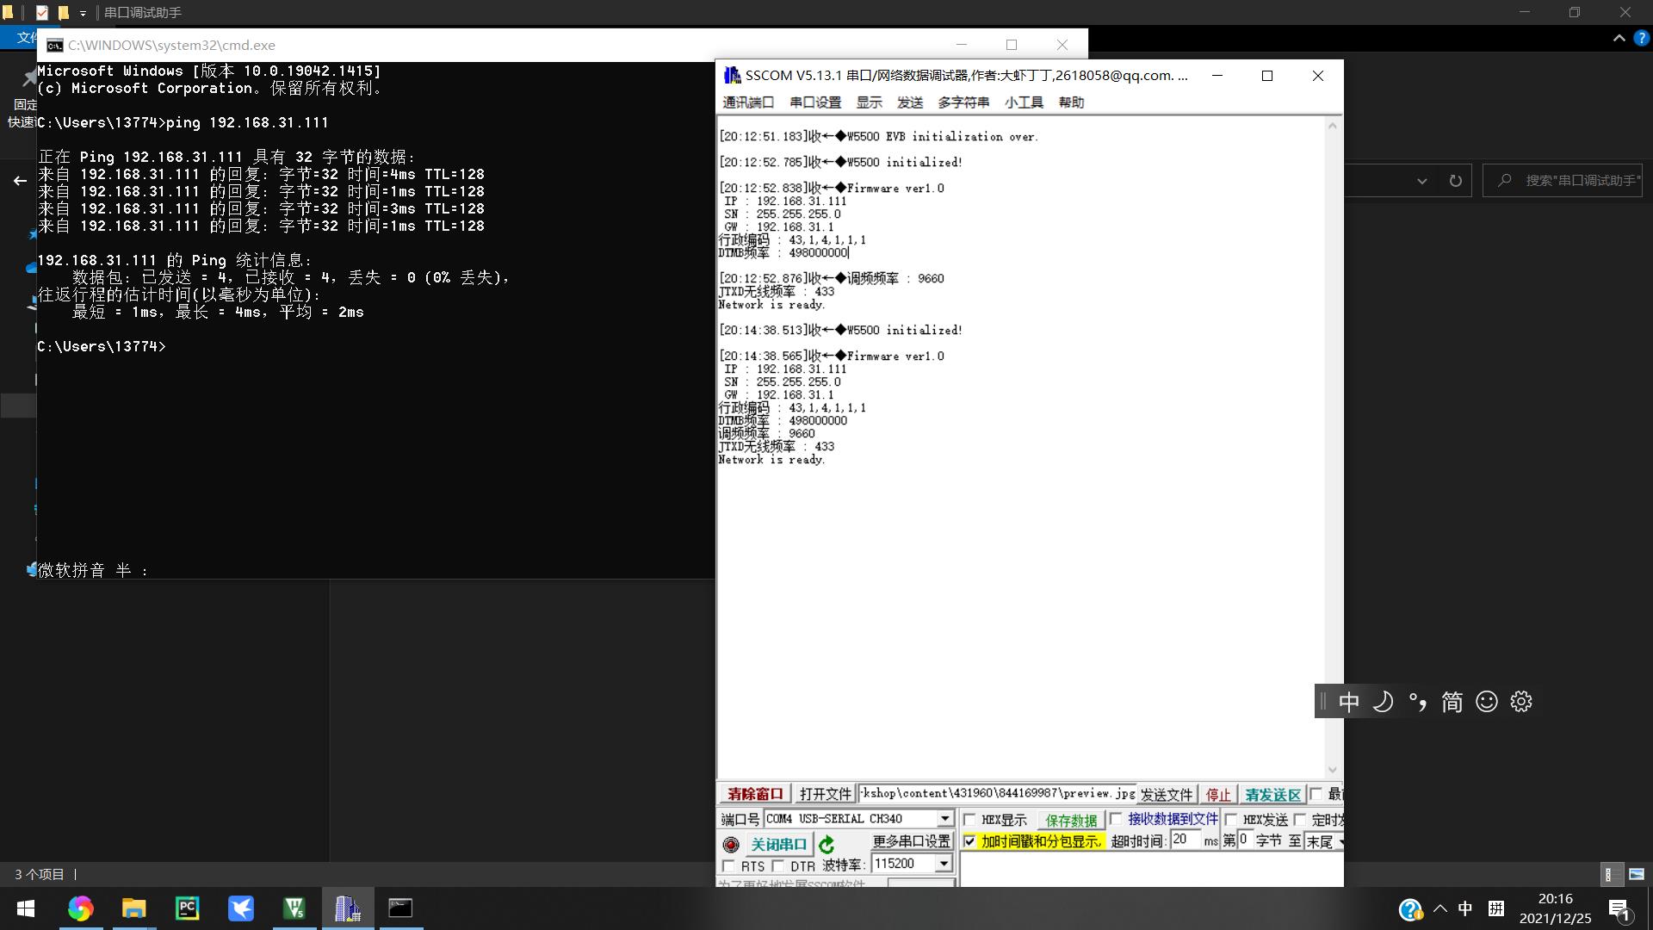The height and width of the screenshot is (930, 1653).
Task: Open PyCharm from the taskbar
Action: coord(187,908)
